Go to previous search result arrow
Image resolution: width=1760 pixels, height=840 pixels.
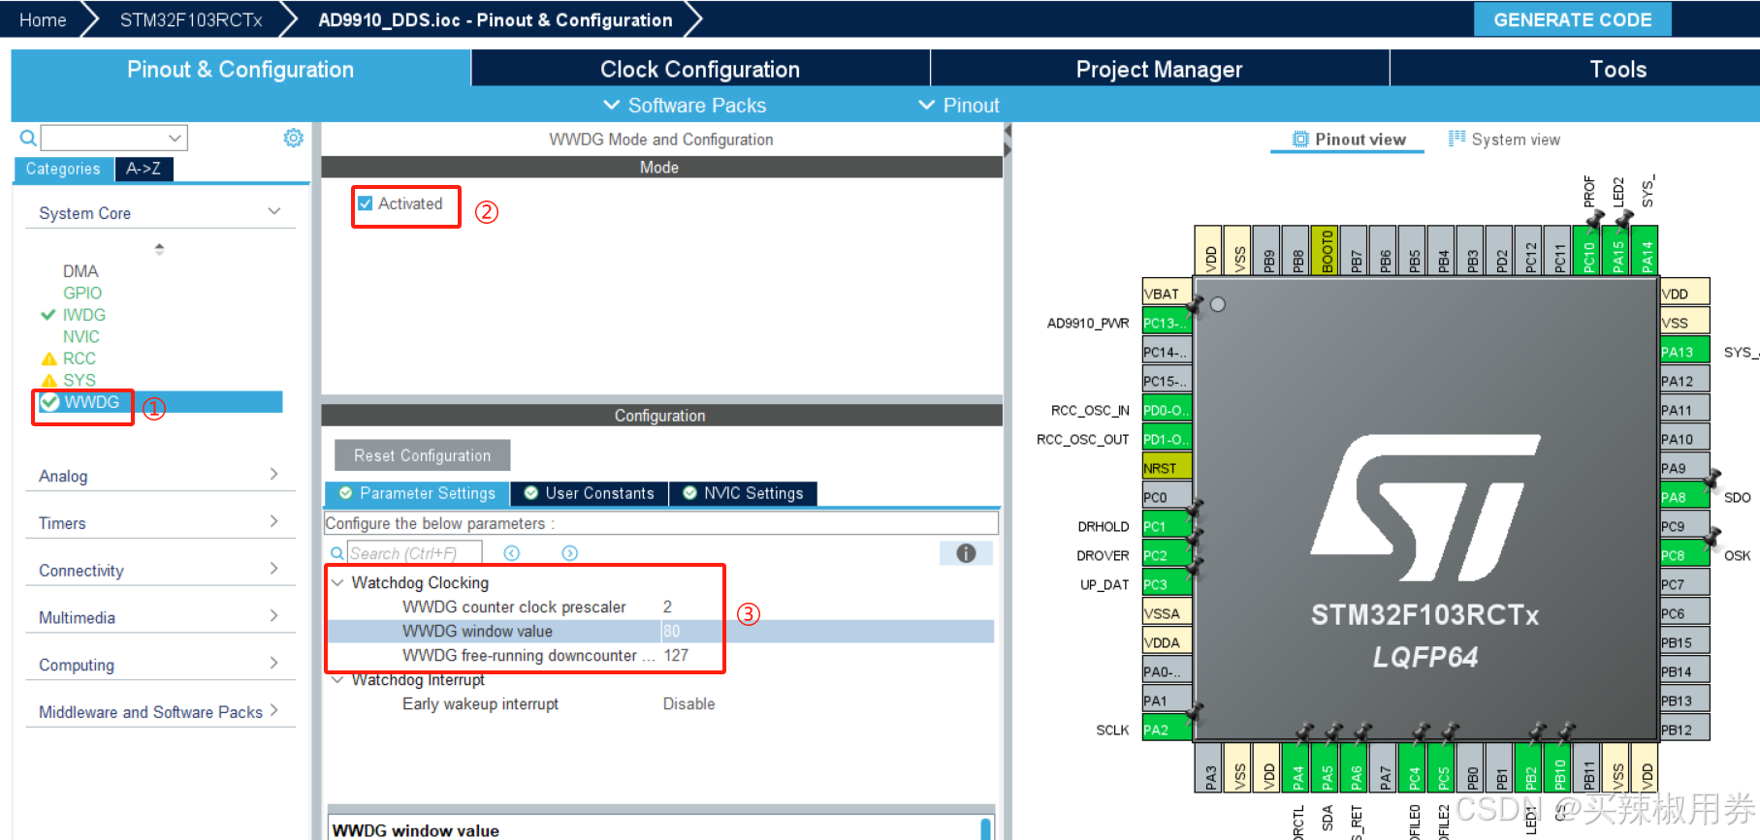point(512,553)
